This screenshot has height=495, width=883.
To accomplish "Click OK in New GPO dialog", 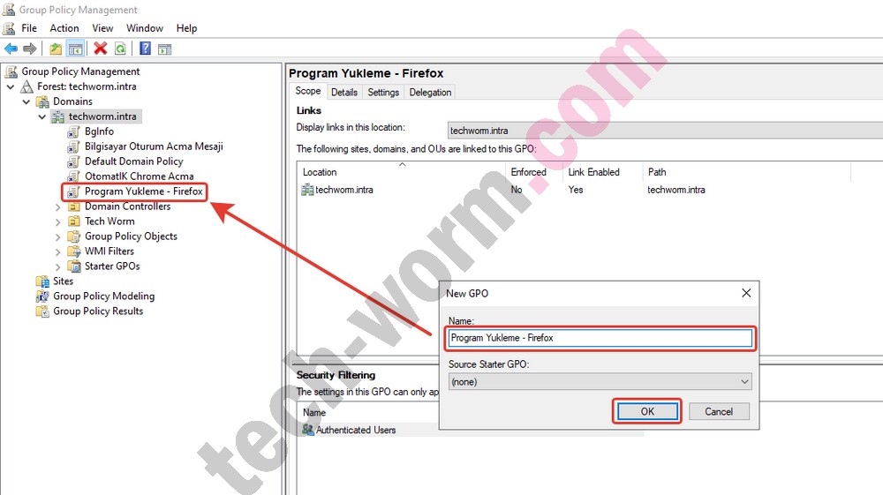I will tap(647, 411).
